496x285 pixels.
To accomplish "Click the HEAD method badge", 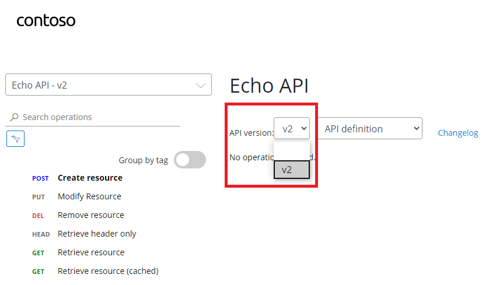I will [x=41, y=234].
